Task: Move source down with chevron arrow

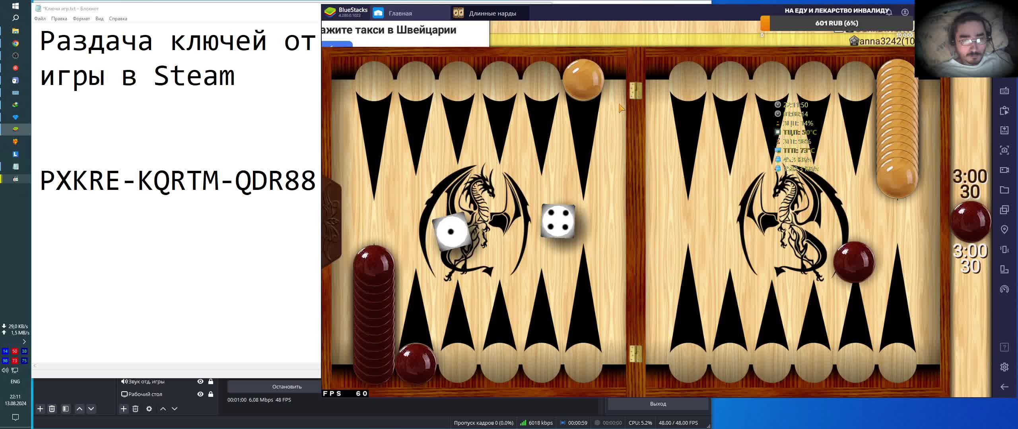Action: point(175,409)
